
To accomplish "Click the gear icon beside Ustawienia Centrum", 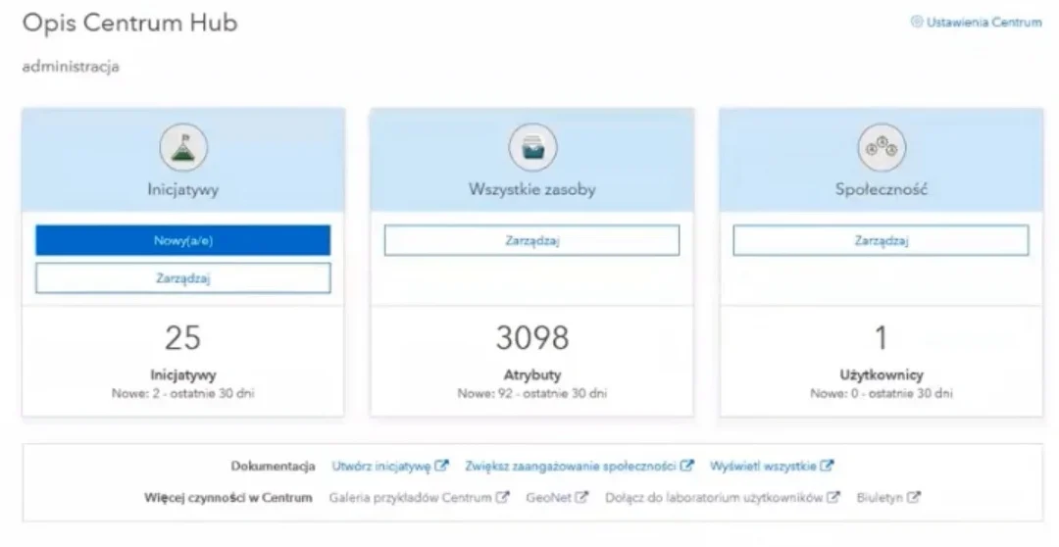I will (917, 23).
